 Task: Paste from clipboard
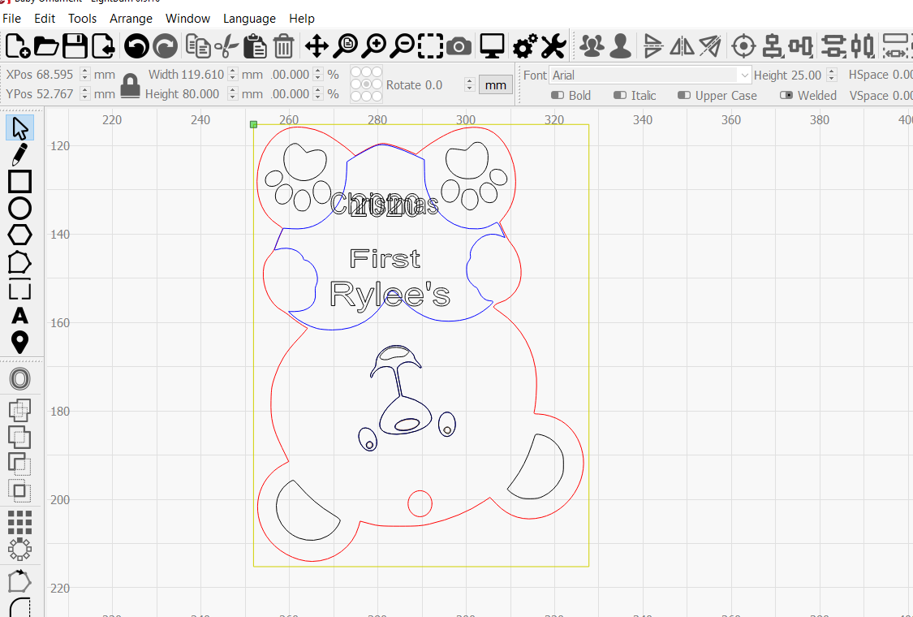click(x=255, y=46)
